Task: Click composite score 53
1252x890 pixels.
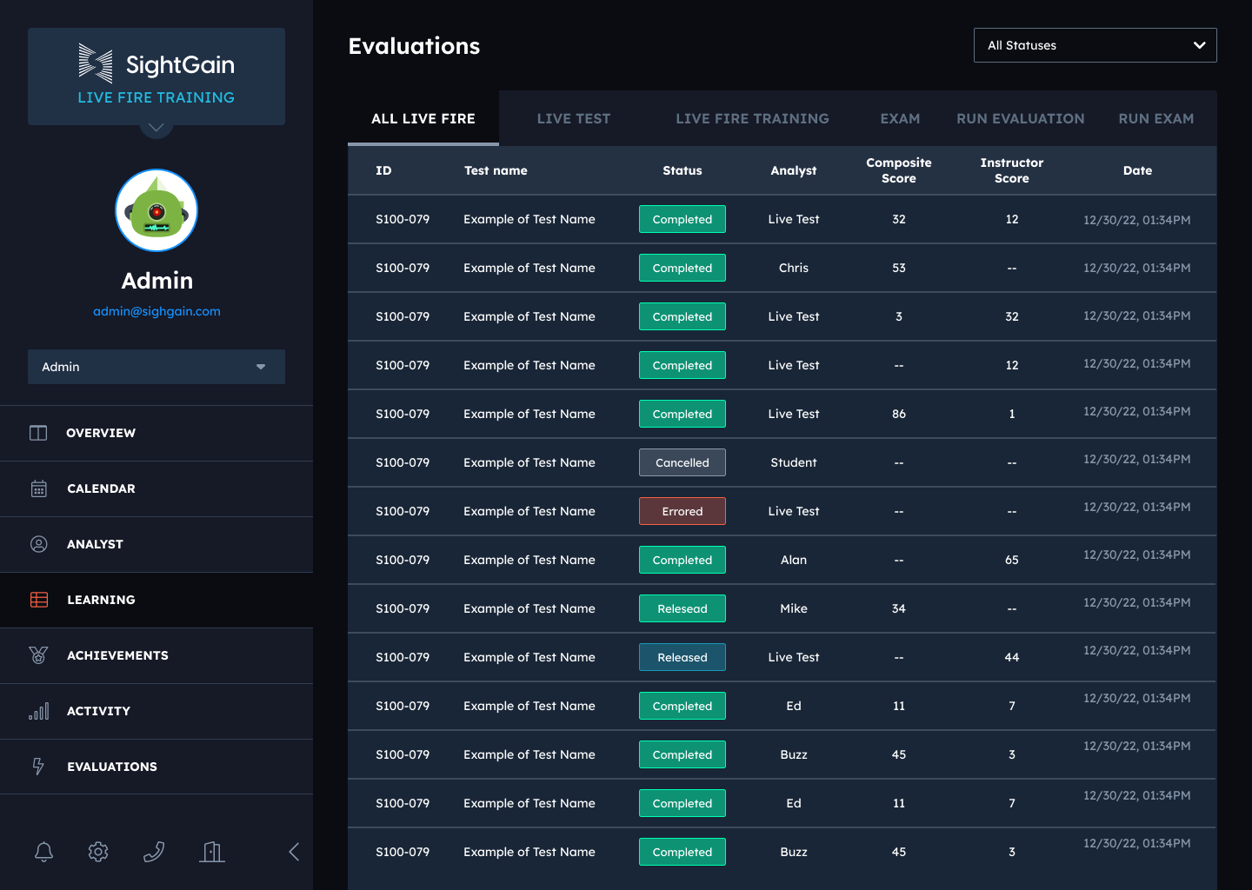Action: (x=899, y=268)
